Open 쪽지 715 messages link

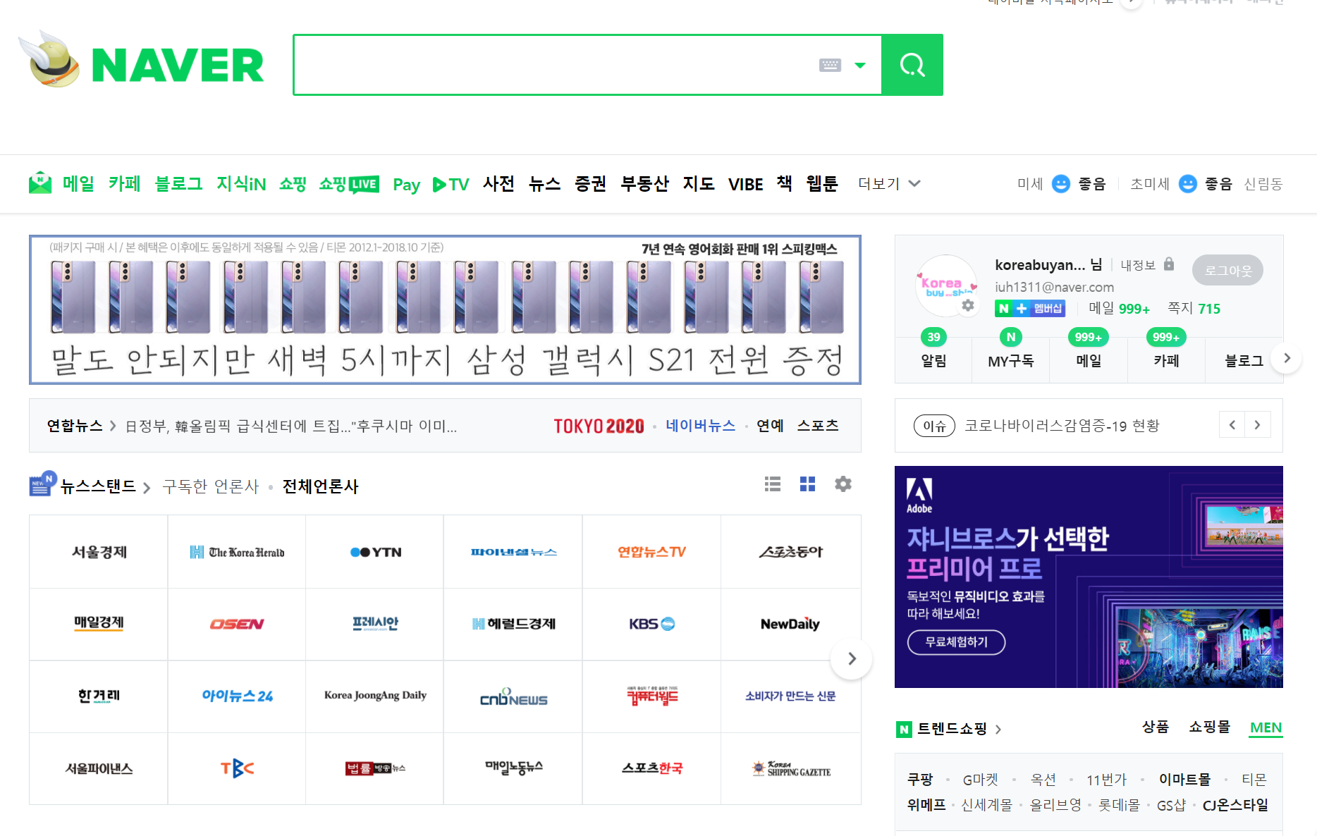coord(1194,308)
